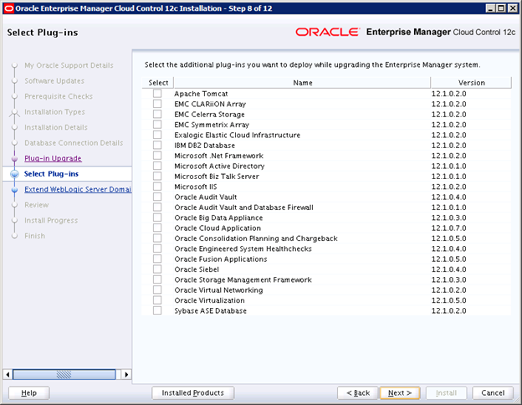Viewport: 522px width, 405px height.
Task: Click the Oracle Siebel row name
Action: (x=197, y=269)
